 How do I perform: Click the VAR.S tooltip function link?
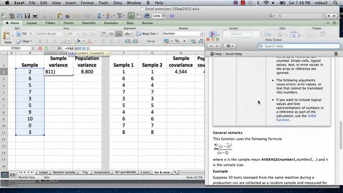[x=72, y=53]
